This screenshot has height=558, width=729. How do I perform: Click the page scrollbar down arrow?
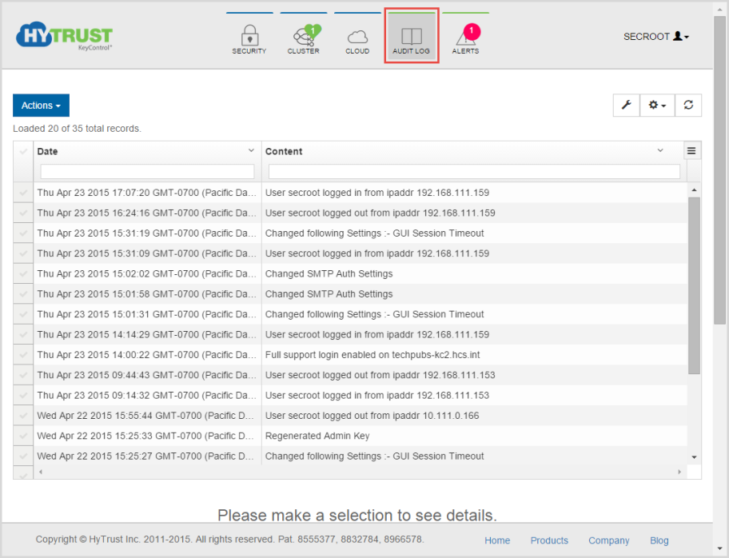coord(719,548)
